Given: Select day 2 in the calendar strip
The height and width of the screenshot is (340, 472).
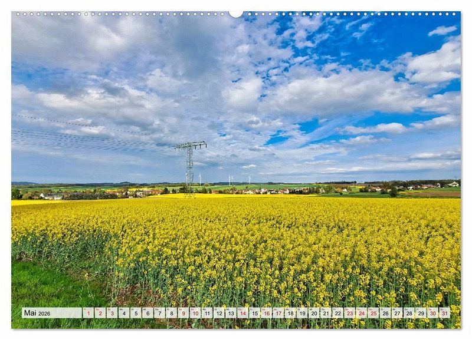Looking at the screenshot, I should (x=100, y=313).
